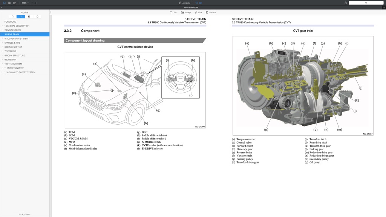Image resolution: width=386 pixels, height=217 pixels.
Task: Click Add Item at sidebar bottom
Action: coord(25,214)
